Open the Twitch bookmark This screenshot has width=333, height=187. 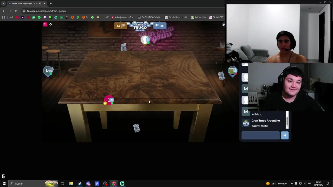point(45,17)
